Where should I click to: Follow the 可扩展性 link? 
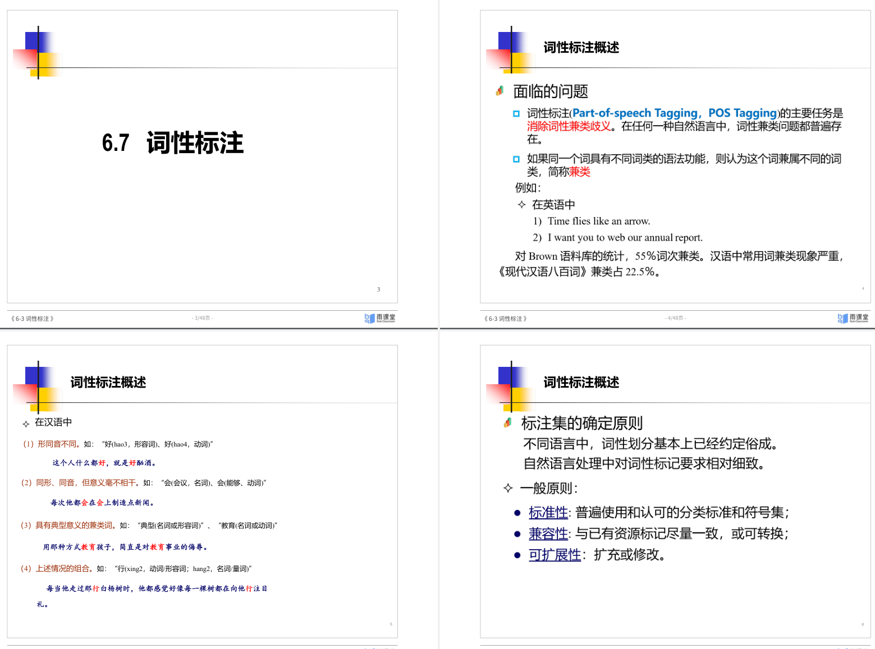555,555
